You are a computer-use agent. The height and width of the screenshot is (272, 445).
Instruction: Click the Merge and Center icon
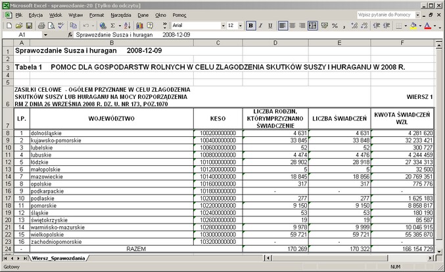(313, 26)
